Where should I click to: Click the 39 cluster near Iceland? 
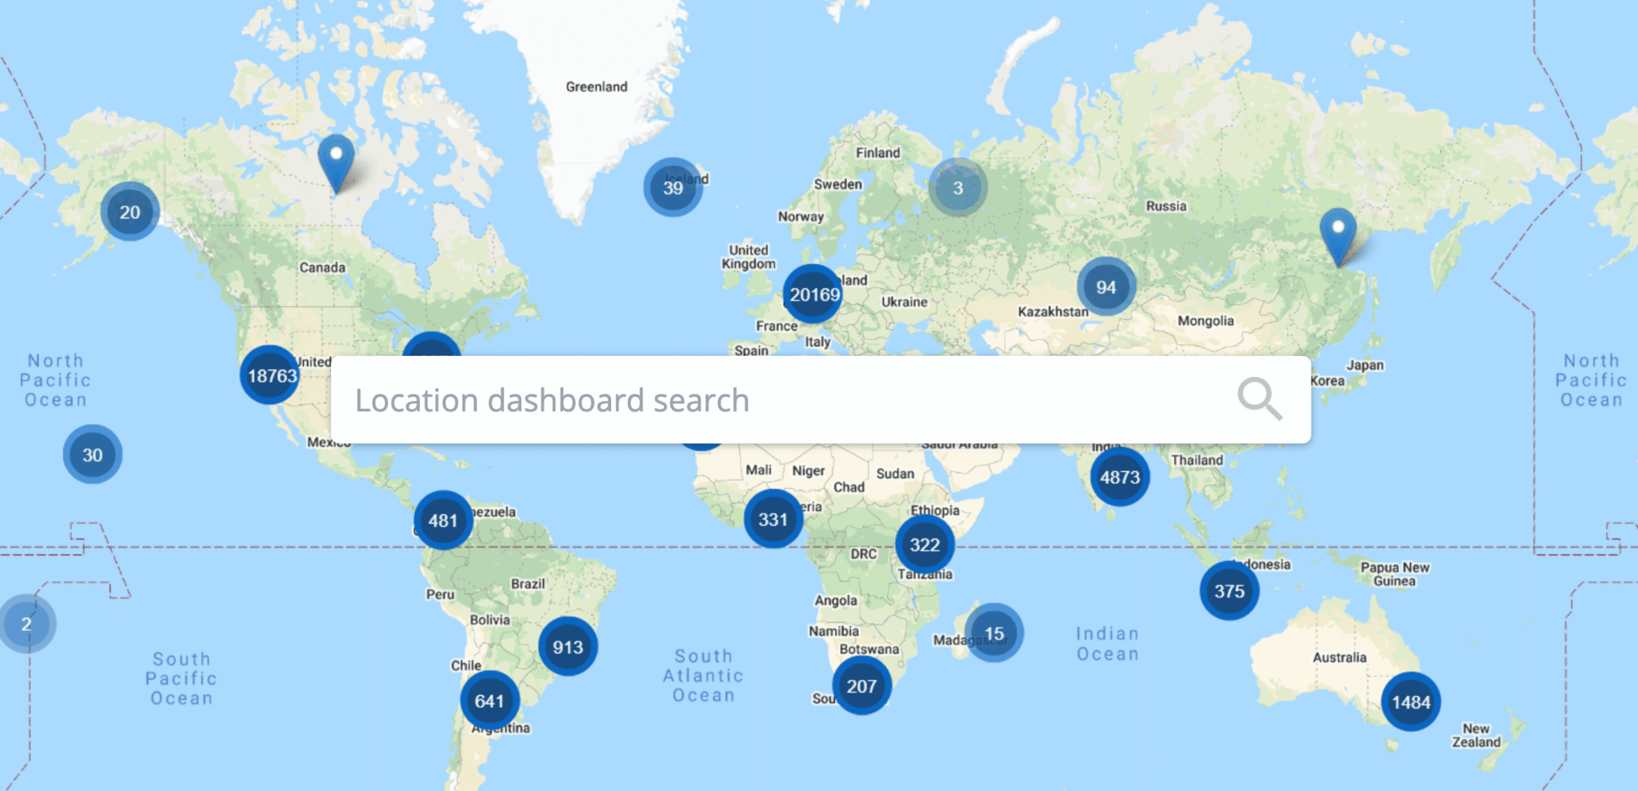click(673, 189)
